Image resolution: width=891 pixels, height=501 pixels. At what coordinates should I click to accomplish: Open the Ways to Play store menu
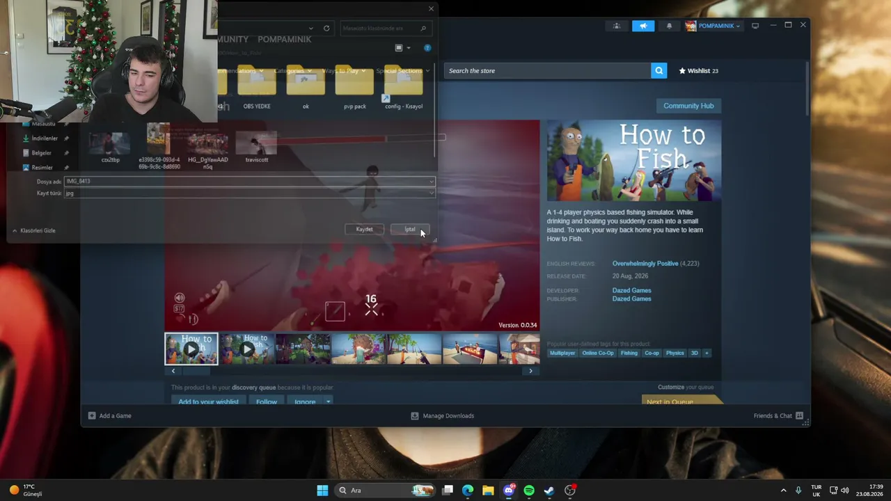click(343, 71)
